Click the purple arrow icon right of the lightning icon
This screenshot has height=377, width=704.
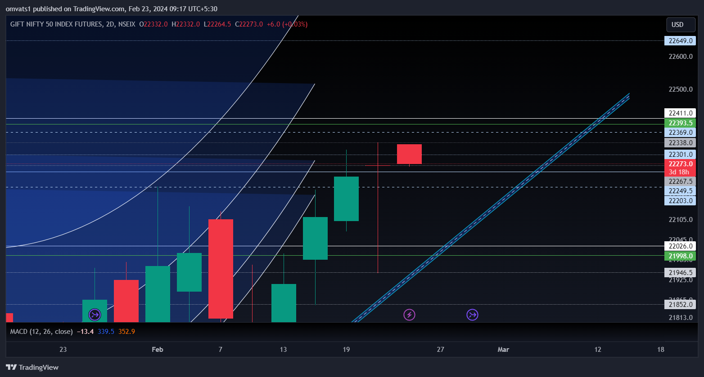(472, 315)
